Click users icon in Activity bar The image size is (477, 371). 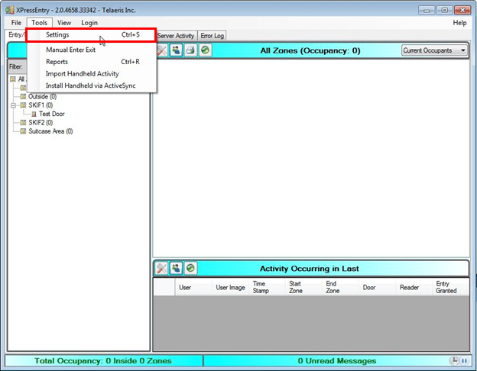[176, 268]
